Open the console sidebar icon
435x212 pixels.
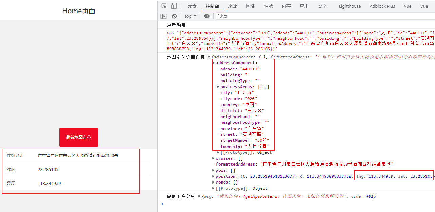(163, 16)
